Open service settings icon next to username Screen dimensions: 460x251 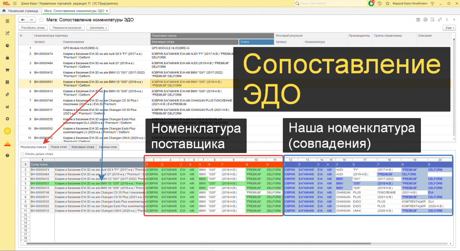point(433,4)
